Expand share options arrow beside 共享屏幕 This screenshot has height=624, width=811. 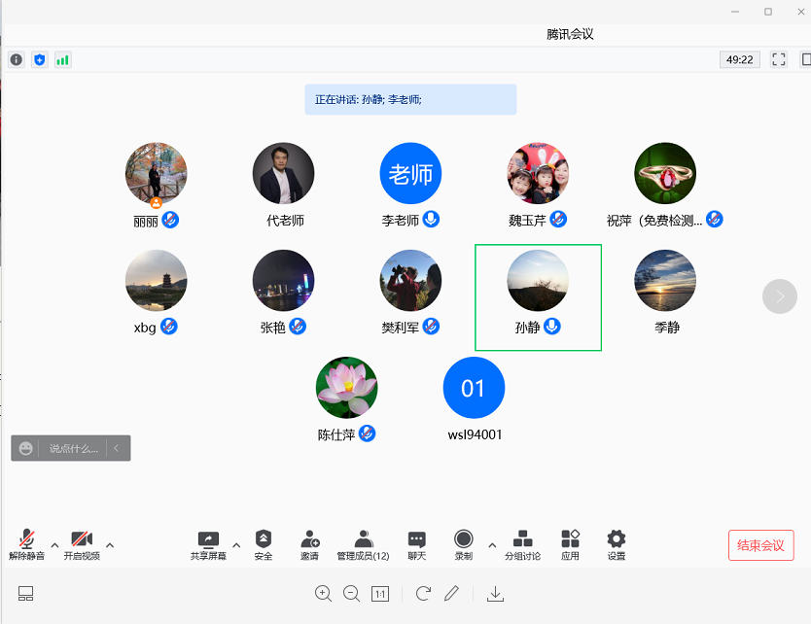tap(236, 544)
